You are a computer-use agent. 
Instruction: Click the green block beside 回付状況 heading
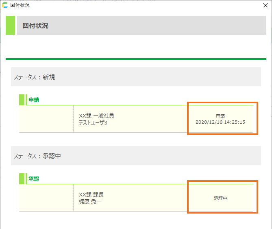click(10, 26)
